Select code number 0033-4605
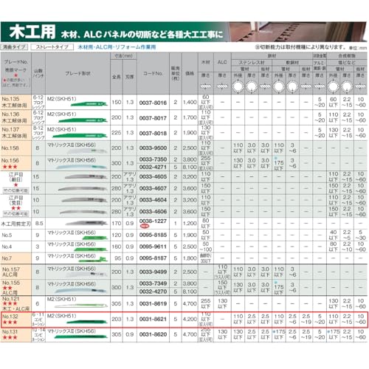The width and height of the screenshot is (369, 369). point(153,176)
